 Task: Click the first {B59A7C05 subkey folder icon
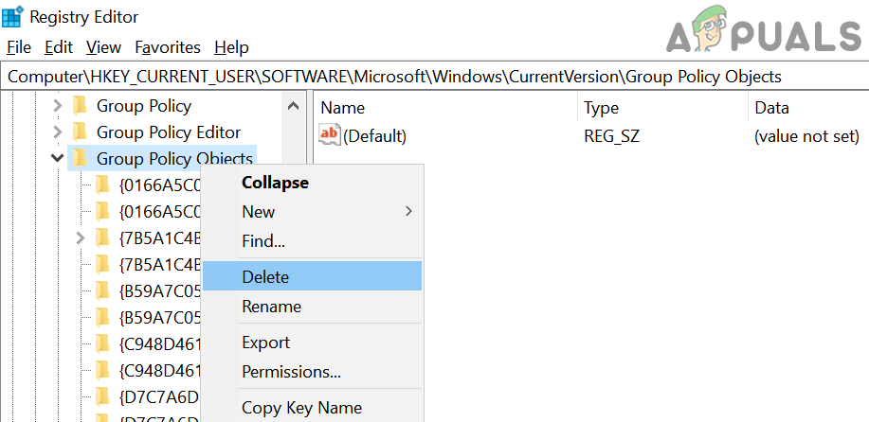coord(103,291)
